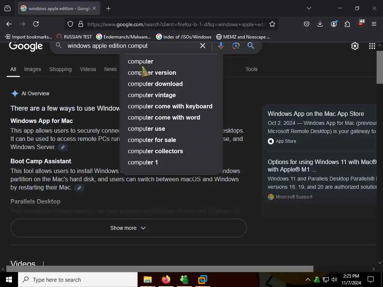Open the Endermanch/Malware bookmark
This screenshot has width=383, height=287.
[123, 37]
